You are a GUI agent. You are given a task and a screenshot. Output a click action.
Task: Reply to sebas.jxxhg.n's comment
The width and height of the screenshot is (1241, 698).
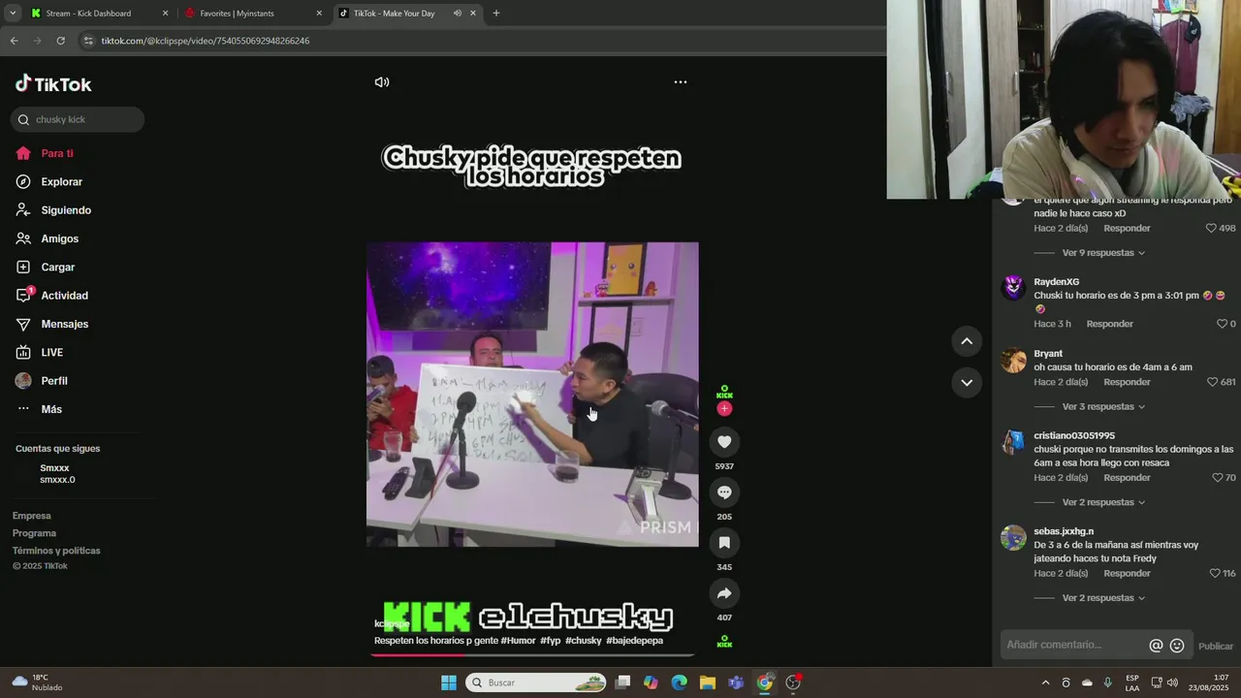click(x=1127, y=574)
